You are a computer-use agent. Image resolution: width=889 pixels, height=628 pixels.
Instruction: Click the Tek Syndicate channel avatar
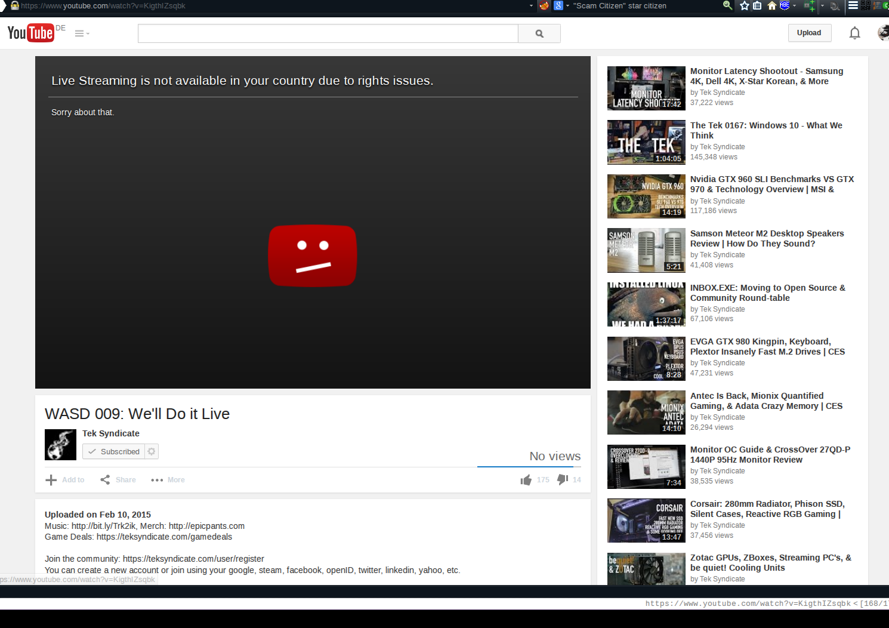tap(60, 445)
